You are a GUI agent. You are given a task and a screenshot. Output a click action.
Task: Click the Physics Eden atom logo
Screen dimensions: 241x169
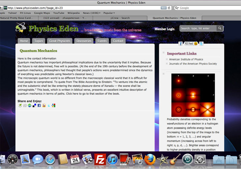click(x=21, y=27)
